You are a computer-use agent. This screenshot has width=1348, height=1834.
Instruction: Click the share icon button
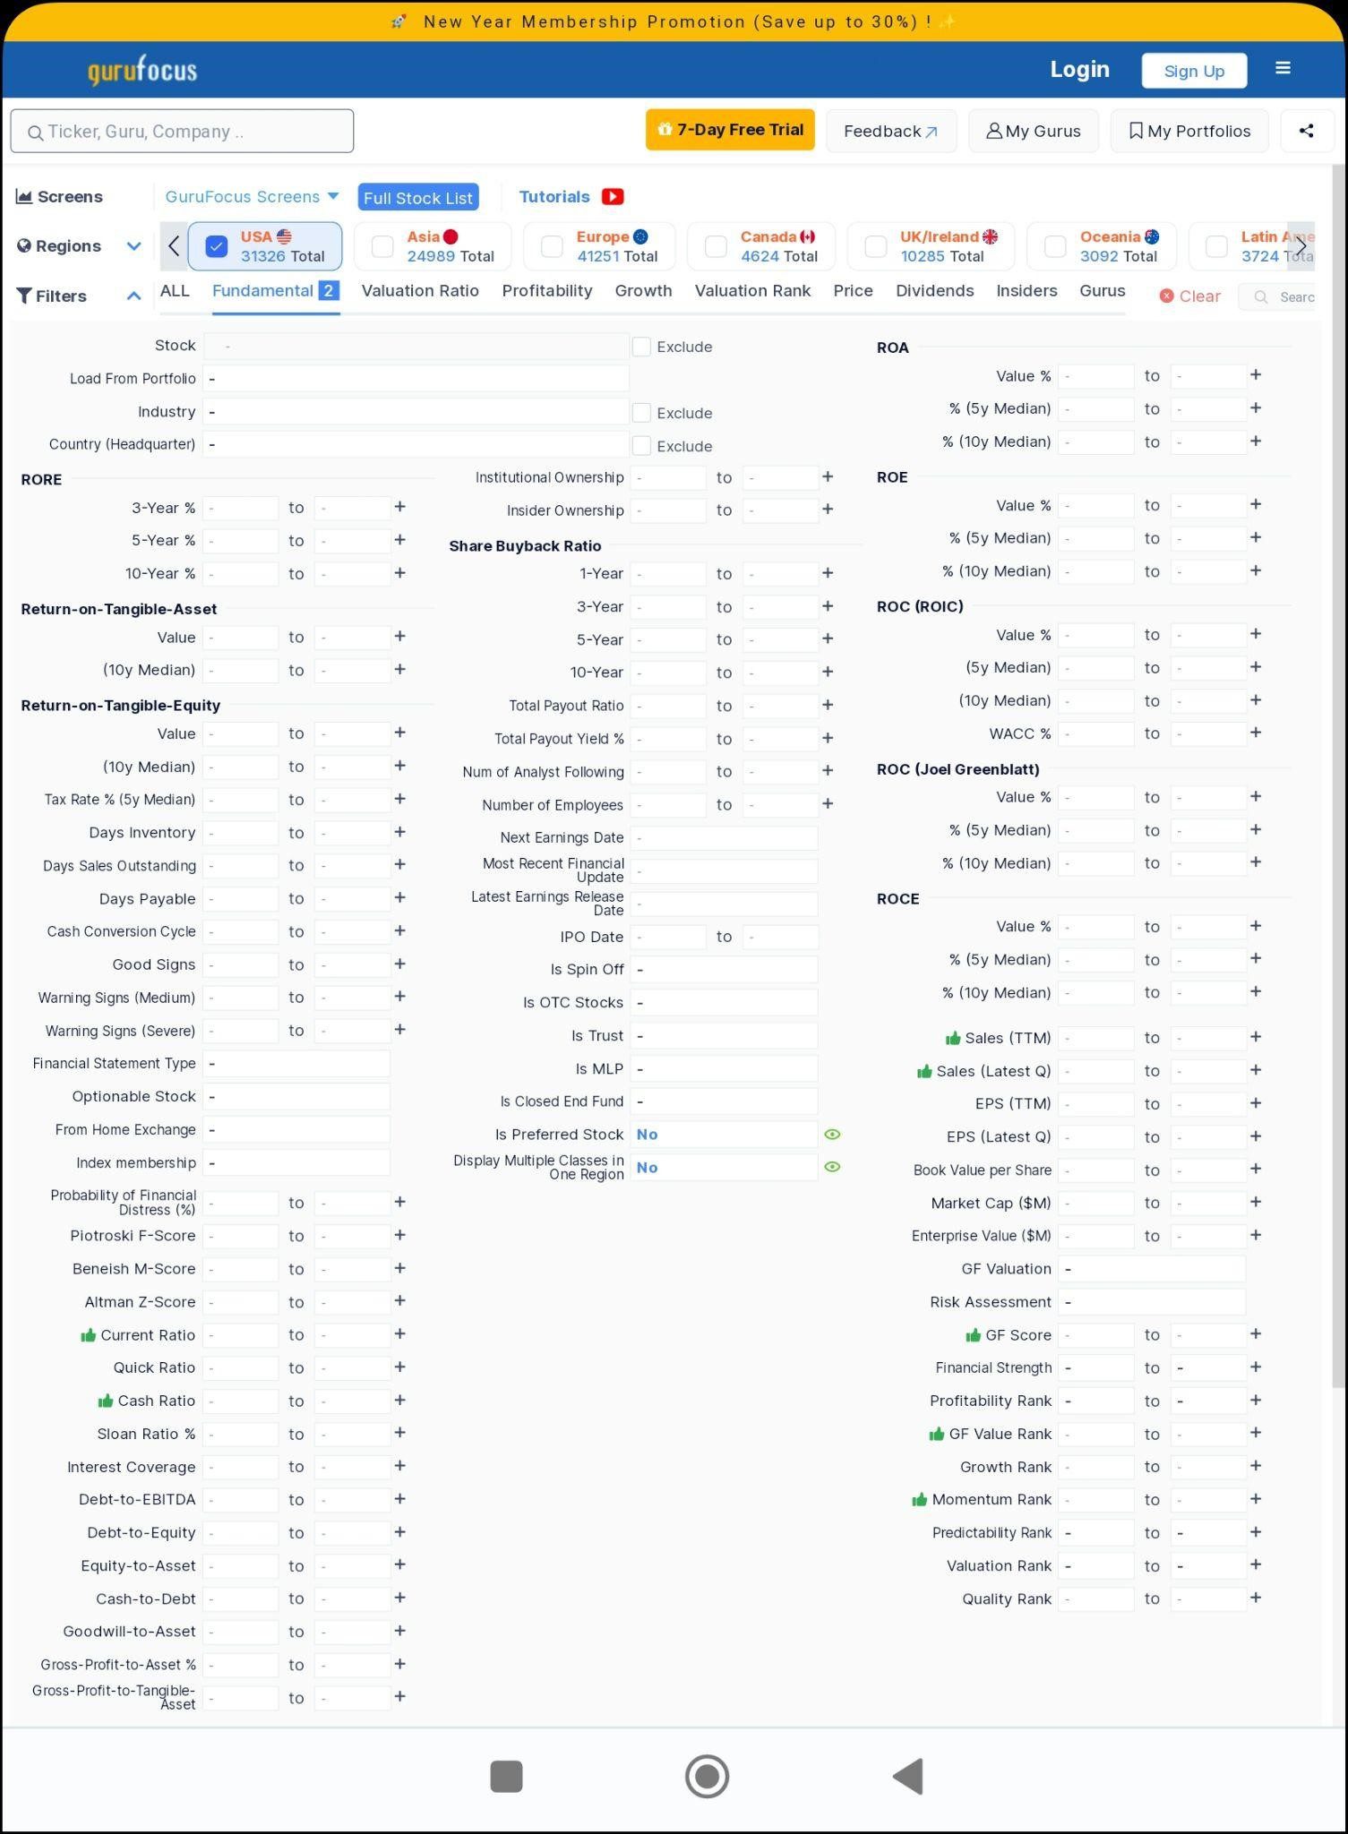(1306, 131)
